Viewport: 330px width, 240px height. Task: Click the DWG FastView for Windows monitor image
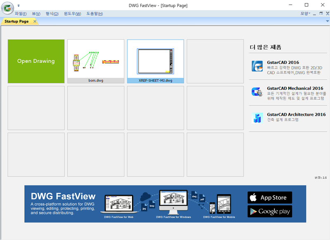pyautogui.click(x=173, y=202)
